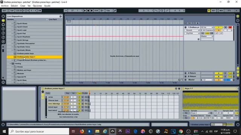This screenshot has height=135, width=241.
Task: Set track monitor to Auto
Action: (207, 33)
